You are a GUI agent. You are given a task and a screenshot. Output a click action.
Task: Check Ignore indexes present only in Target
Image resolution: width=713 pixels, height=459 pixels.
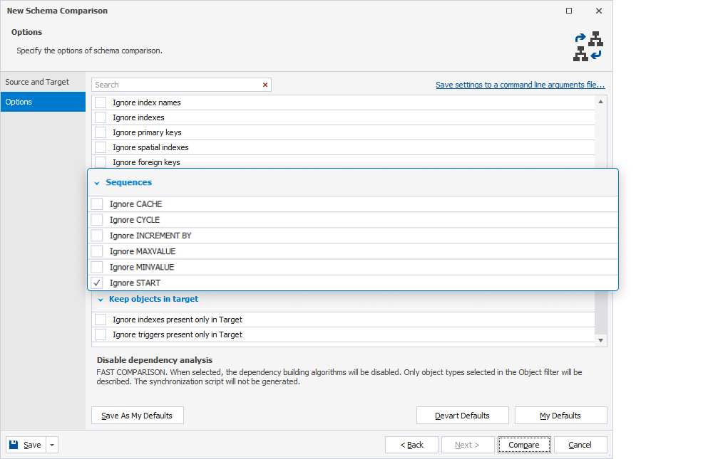click(101, 320)
